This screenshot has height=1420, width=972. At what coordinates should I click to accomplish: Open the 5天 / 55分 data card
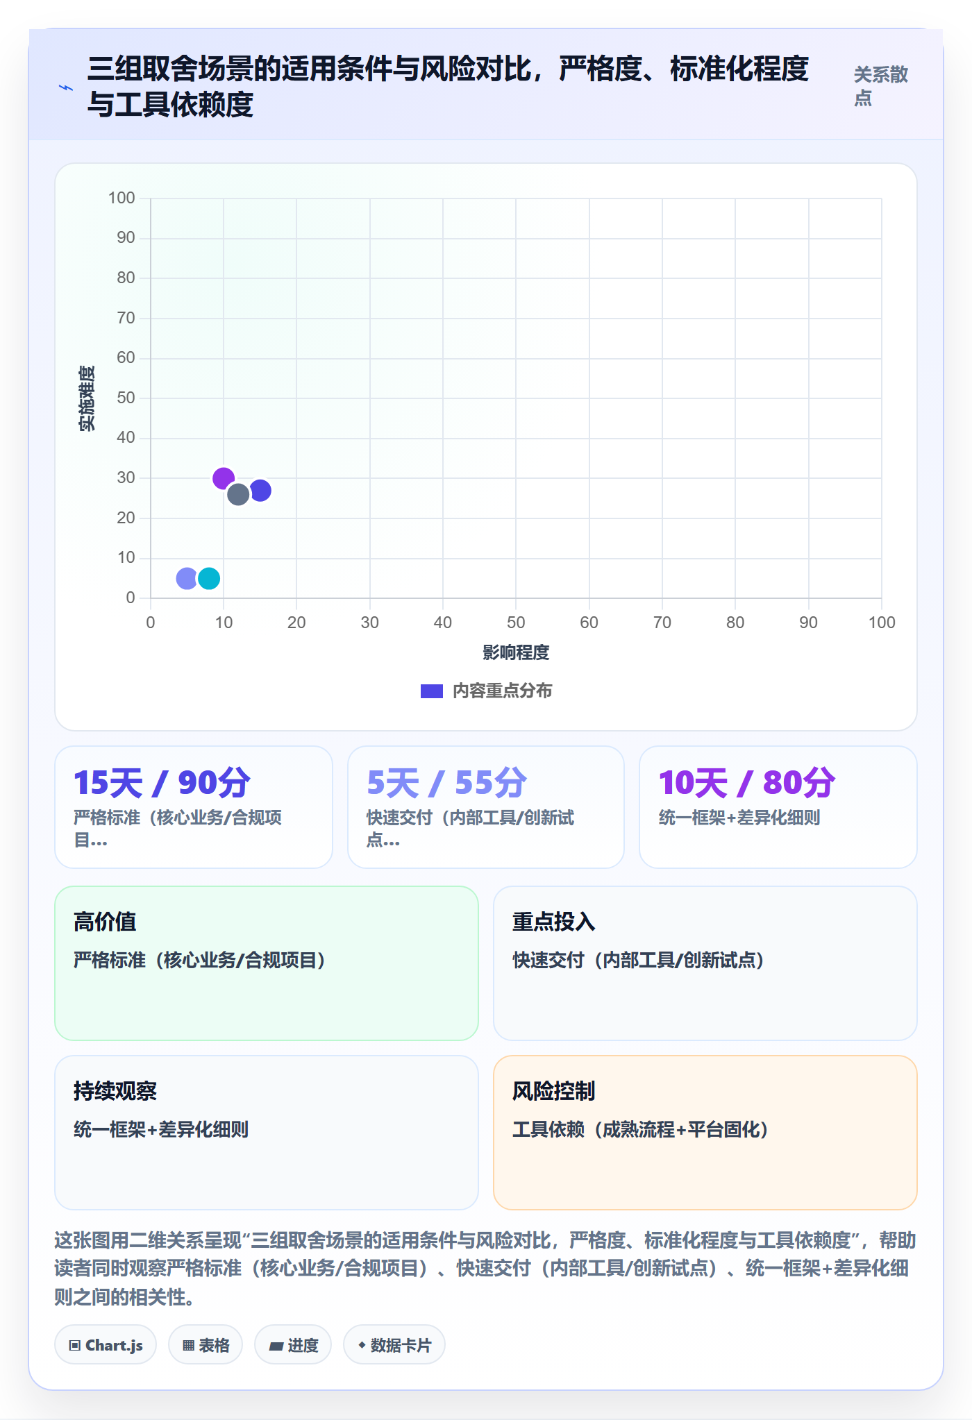(x=486, y=807)
